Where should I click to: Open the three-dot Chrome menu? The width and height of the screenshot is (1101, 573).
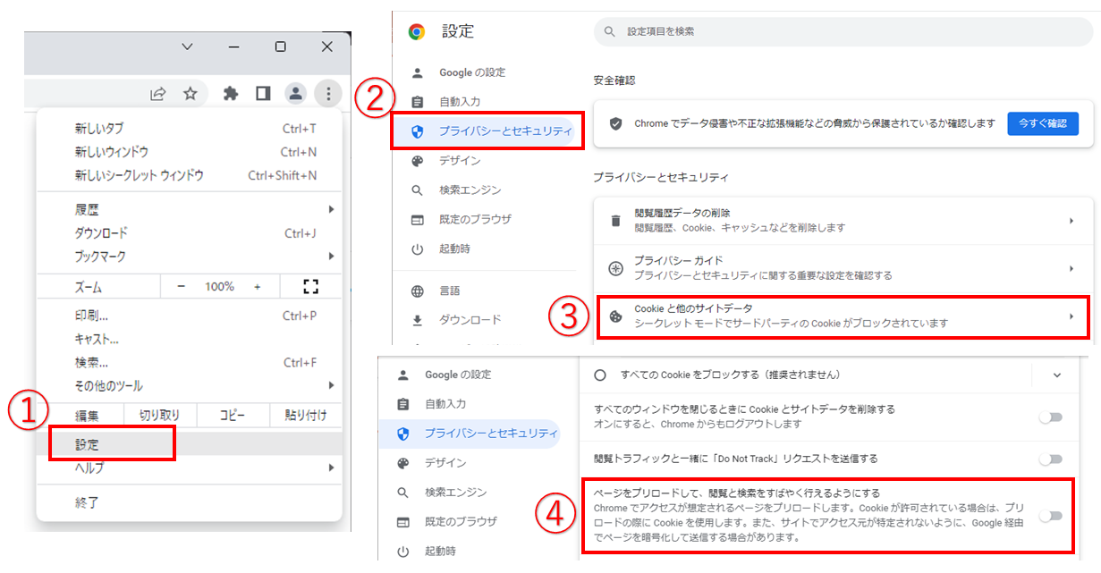click(328, 93)
